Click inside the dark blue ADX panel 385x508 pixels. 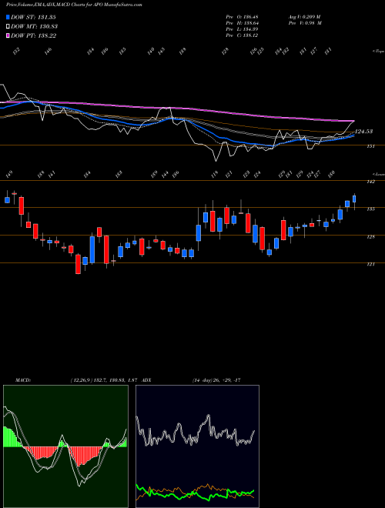(x=197, y=446)
